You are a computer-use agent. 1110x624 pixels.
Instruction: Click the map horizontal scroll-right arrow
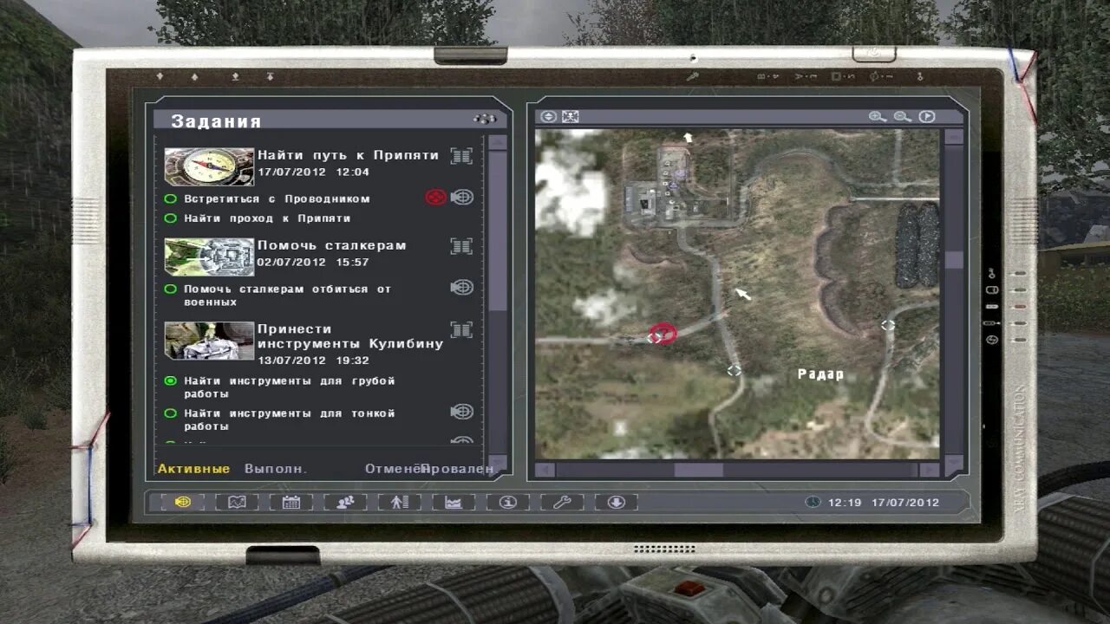[929, 470]
